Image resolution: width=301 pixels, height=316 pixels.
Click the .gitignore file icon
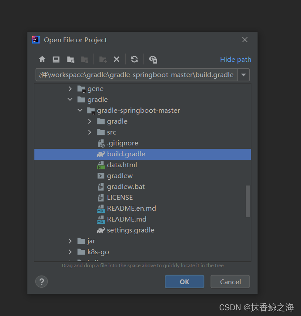click(101, 143)
